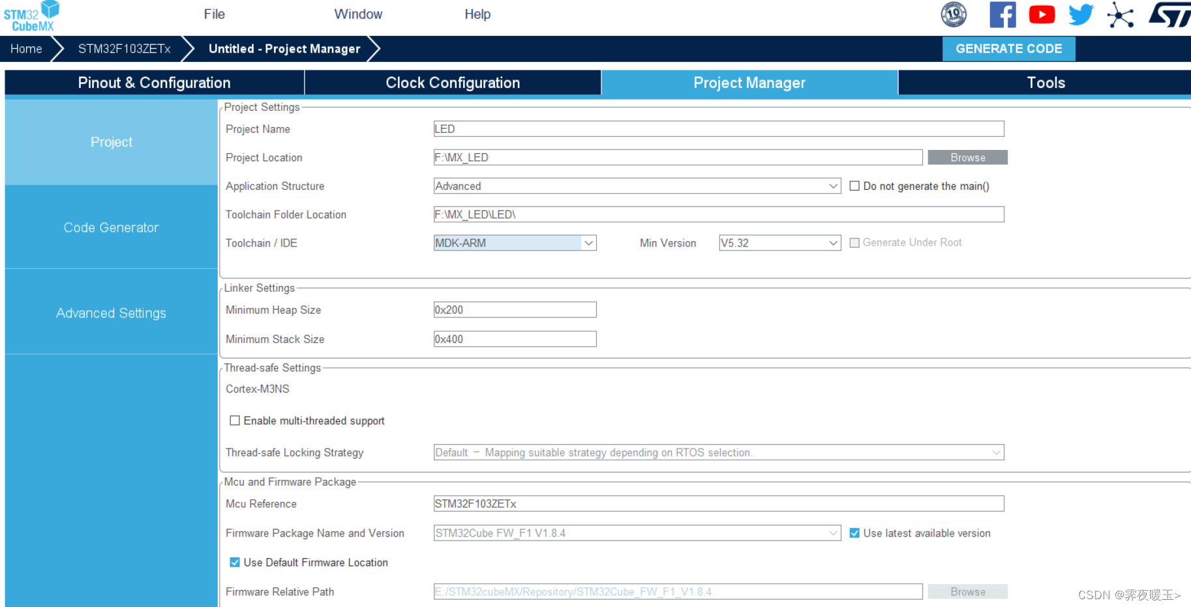Click the GENERATE CODE button
The width and height of the screenshot is (1191, 607).
coord(1008,49)
